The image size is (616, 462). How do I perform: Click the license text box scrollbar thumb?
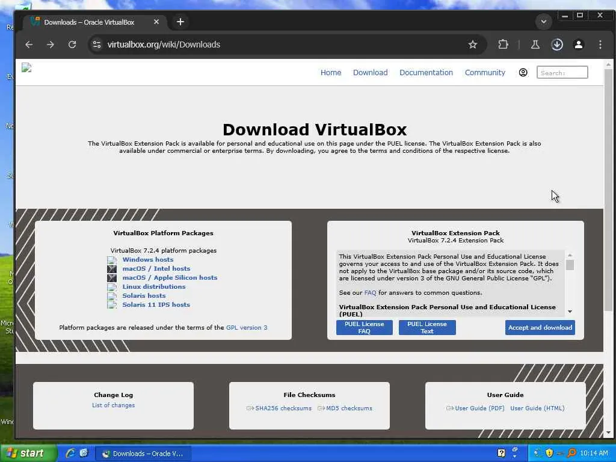pyautogui.click(x=570, y=265)
